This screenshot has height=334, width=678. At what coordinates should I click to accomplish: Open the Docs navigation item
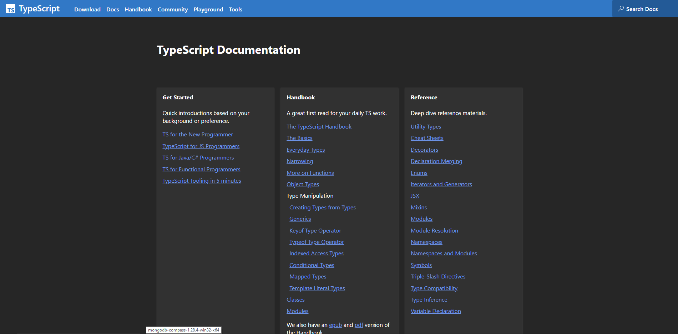[113, 9]
